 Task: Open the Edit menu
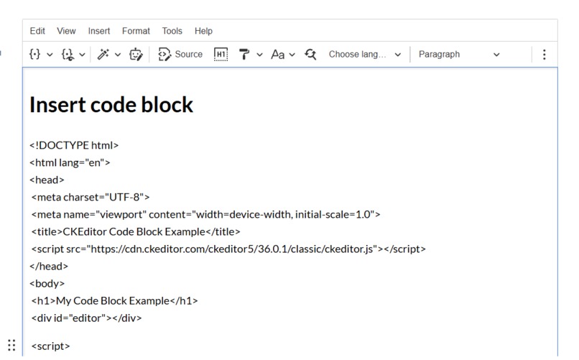coord(37,31)
